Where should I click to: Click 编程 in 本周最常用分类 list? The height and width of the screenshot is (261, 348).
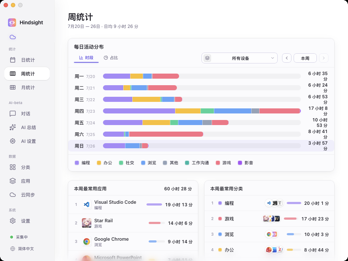229,203
